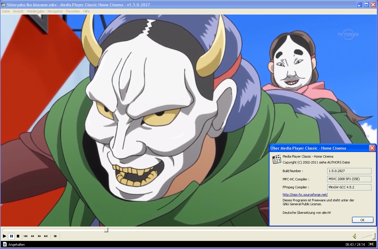
Task: Click the seek bar thumb
Action: pyautogui.click(x=106, y=230)
